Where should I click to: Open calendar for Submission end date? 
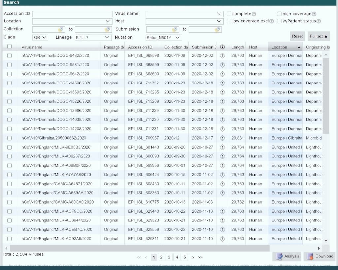point(217,29)
